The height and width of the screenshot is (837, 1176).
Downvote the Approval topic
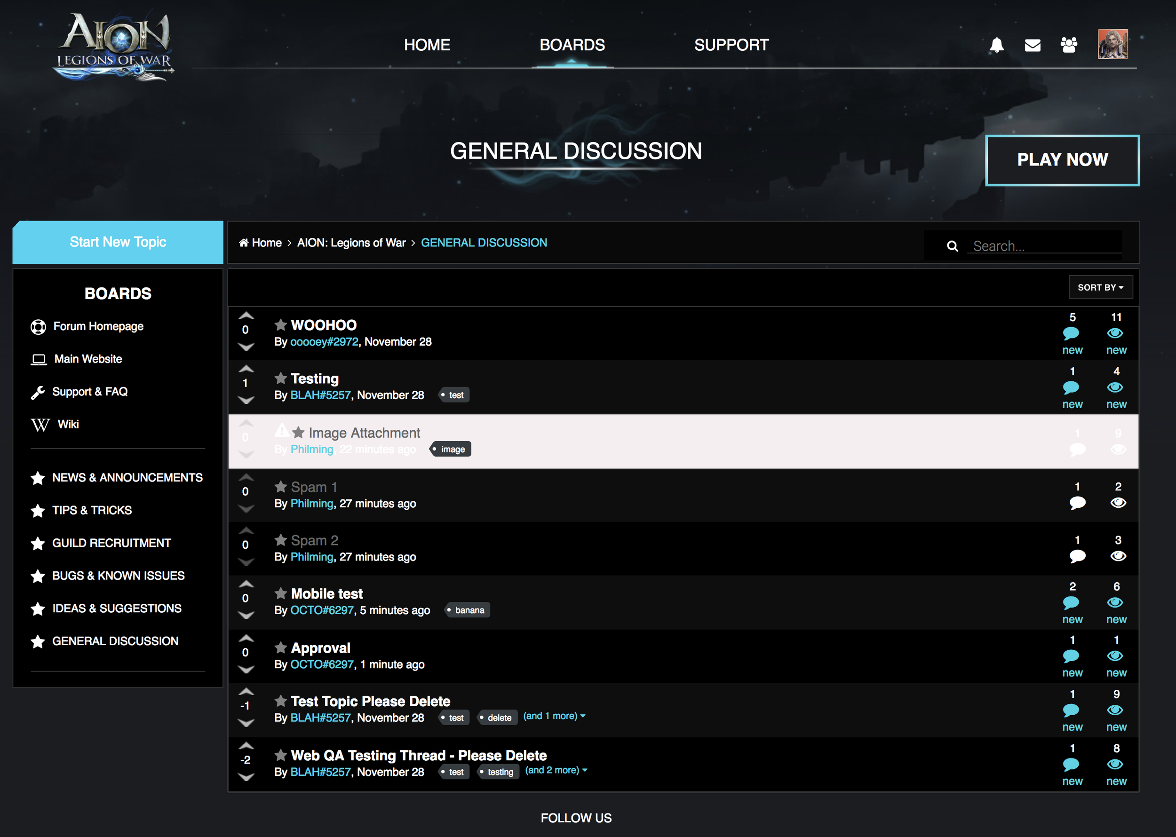[246, 670]
